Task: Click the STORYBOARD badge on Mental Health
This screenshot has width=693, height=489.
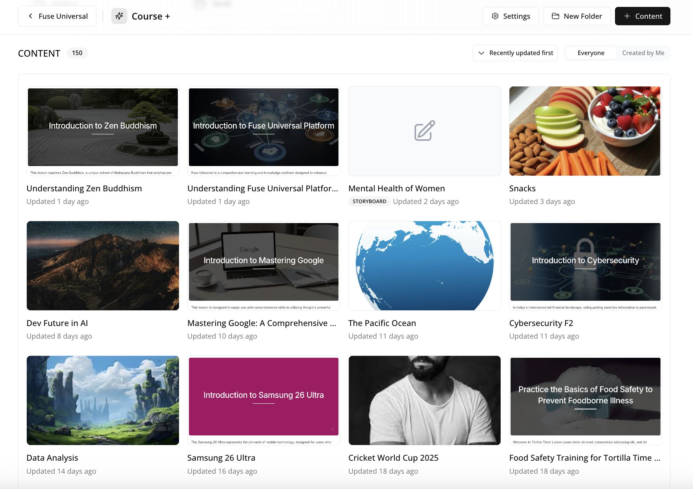Action: 369,201
